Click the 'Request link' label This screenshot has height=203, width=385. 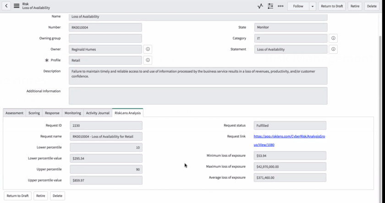[x=236, y=136]
